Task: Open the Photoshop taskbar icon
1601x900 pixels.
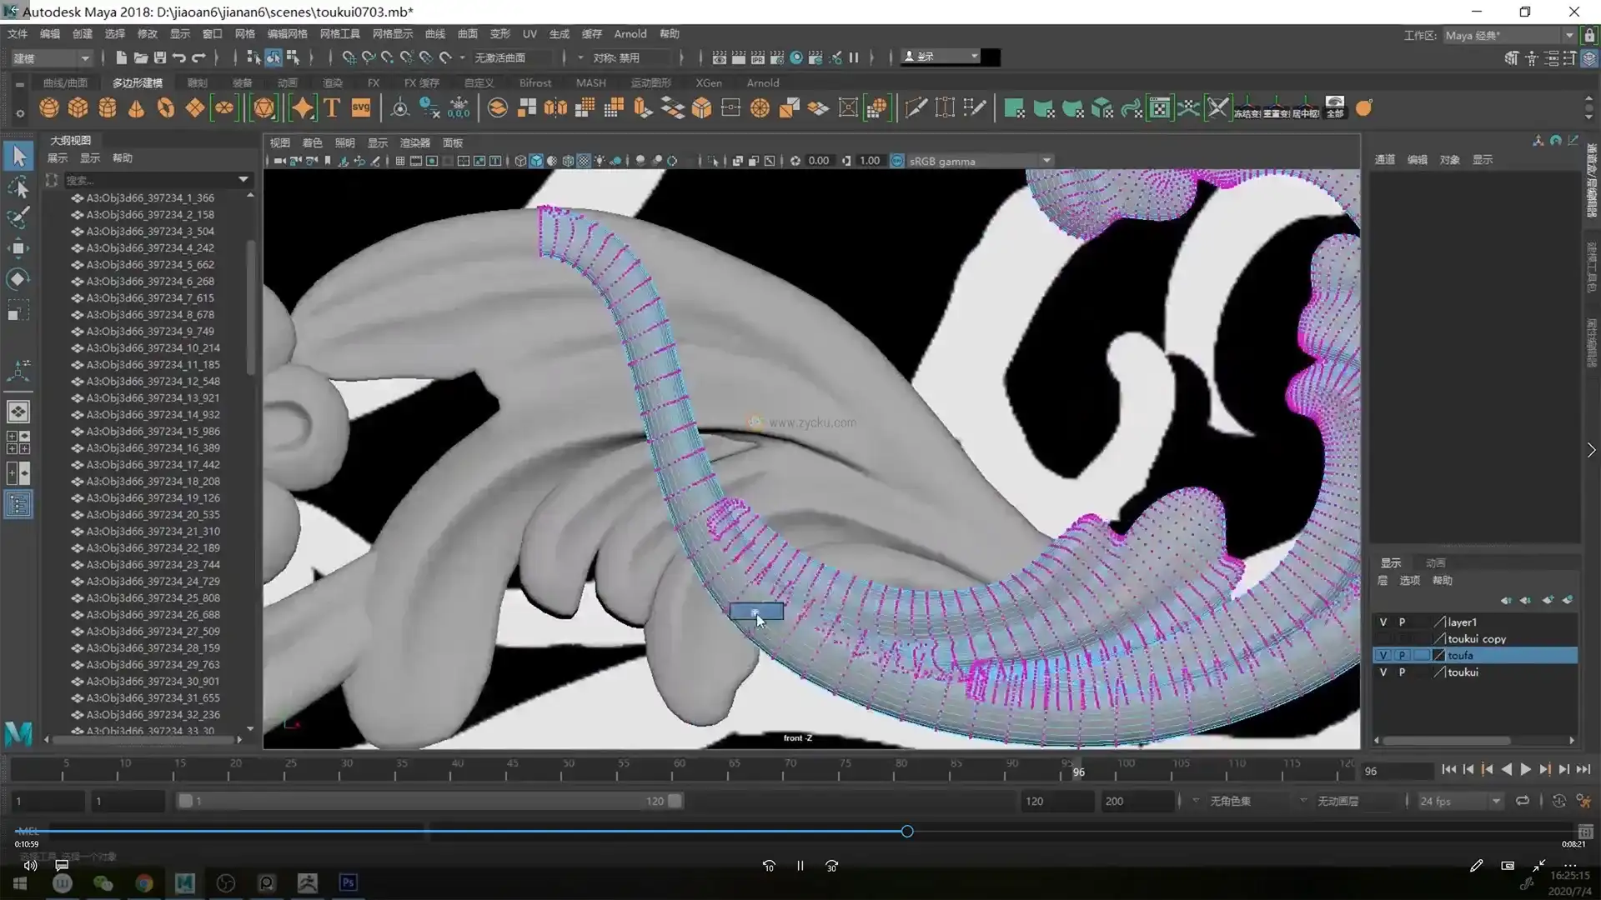Action: [349, 882]
